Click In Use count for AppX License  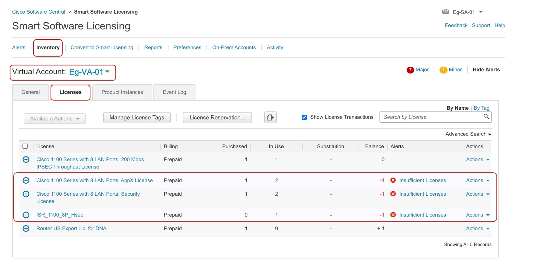tap(276, 180)
